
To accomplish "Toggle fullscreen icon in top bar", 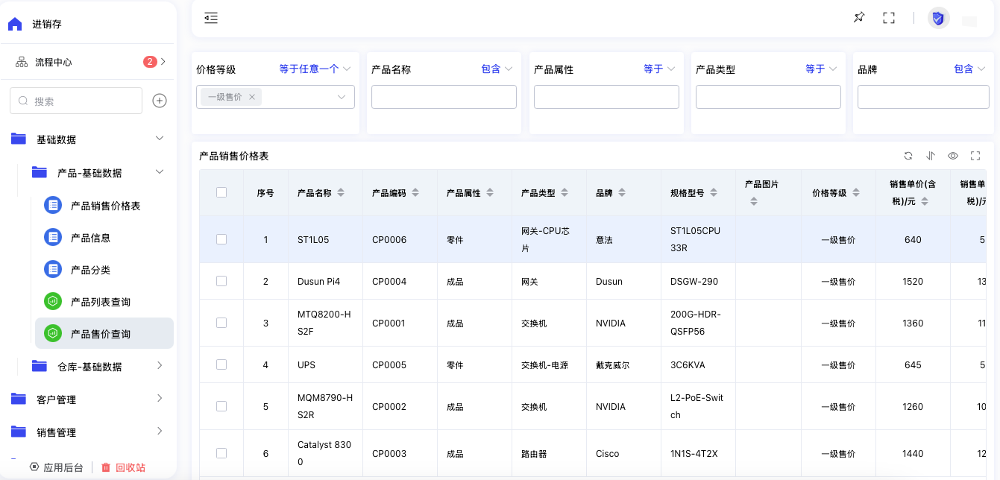I will pyautogui.click(x=889, y=18).
